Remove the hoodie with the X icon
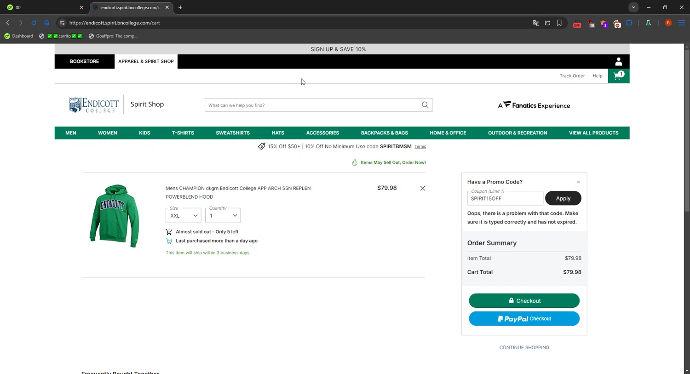 tap(422, 188)
